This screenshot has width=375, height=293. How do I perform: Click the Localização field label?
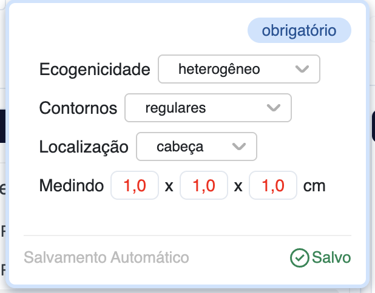pyautogui.click(x=84, y=146)
